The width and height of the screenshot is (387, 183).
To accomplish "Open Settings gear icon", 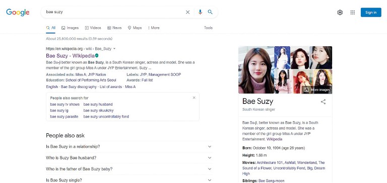I will pyautogui.click(x=340, y=12).
